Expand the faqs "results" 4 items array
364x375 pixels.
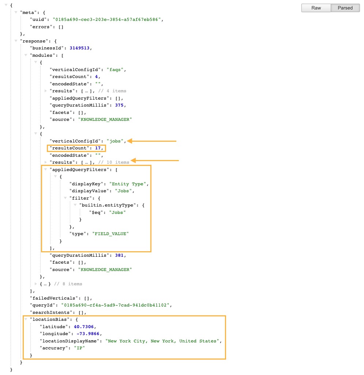46,91
